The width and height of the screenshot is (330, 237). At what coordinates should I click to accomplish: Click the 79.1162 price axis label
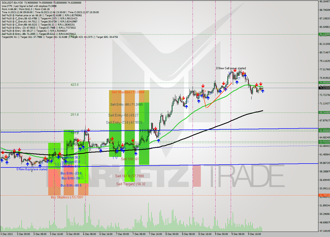(324, 61)
